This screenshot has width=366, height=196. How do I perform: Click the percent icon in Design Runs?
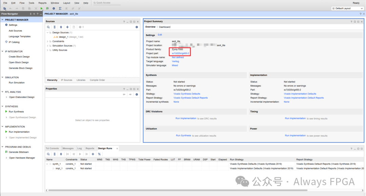(99, 154)
